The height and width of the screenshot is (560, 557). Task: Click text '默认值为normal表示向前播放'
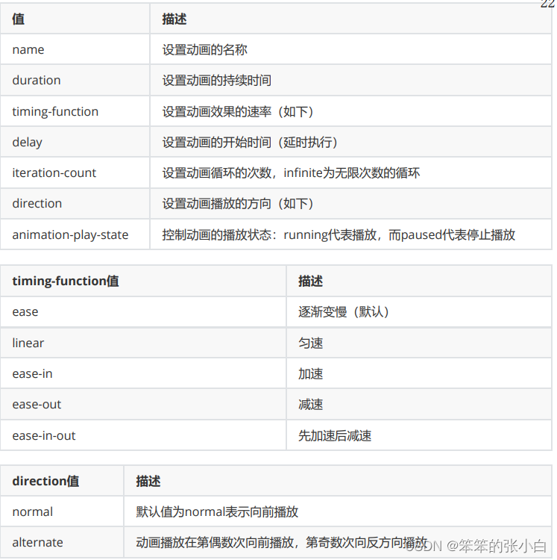(217, 512)
